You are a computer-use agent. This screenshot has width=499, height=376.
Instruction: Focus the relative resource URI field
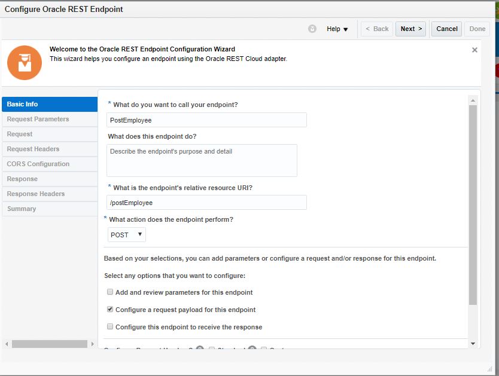coord(207,203)
